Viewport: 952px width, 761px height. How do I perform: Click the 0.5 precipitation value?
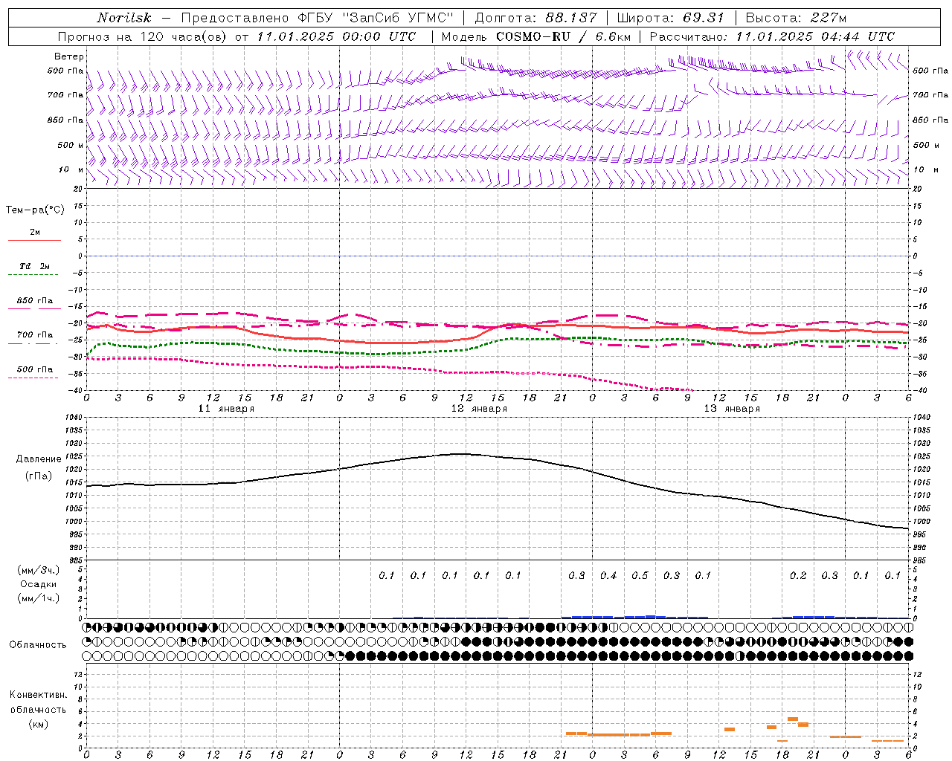coord(640,576)
